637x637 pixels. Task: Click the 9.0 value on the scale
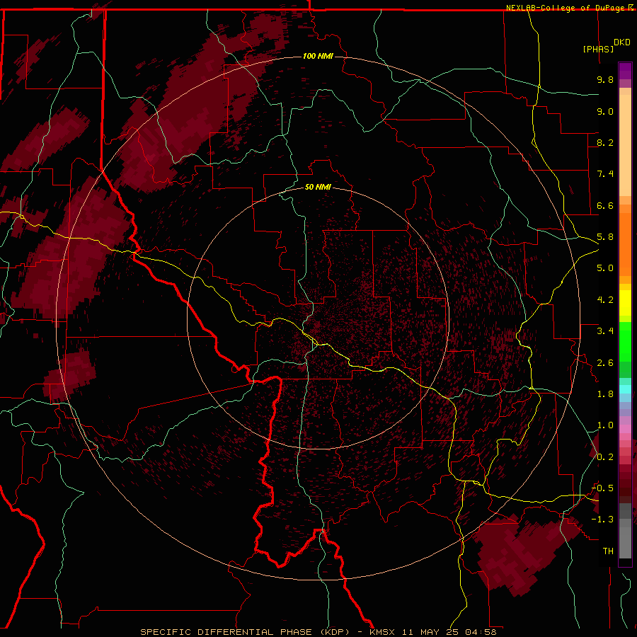pos(605,111)
